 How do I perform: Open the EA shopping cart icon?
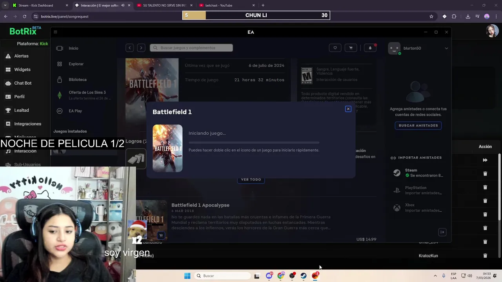pyautogui.click(x=351, y=48)
